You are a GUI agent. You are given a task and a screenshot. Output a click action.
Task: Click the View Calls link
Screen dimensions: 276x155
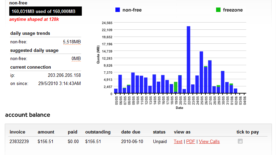click(x=209, y=142)
